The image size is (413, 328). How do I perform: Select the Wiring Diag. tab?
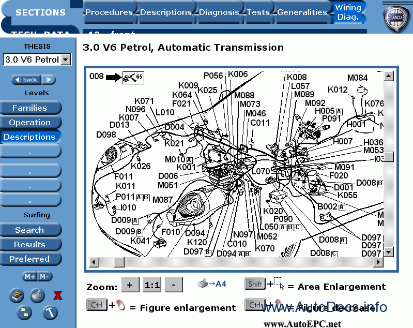point(348,12)
